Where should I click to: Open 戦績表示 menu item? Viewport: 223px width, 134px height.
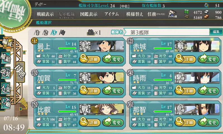tap(45, 14)
